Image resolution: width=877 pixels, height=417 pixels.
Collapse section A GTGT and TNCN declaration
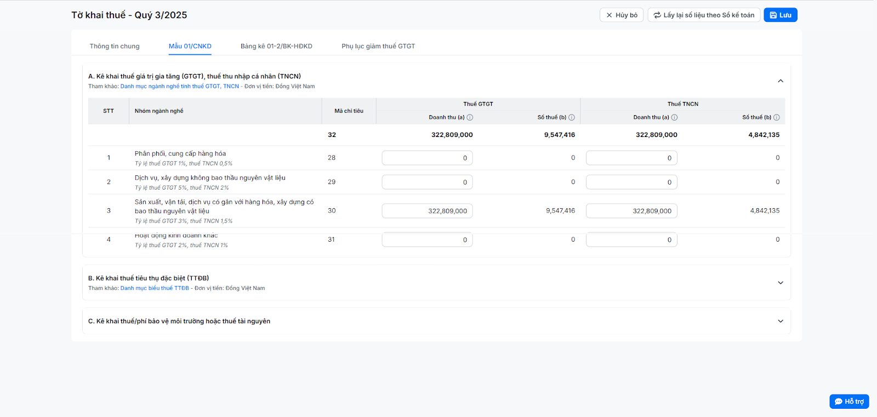pyautogui.click(x=781, y=81)
